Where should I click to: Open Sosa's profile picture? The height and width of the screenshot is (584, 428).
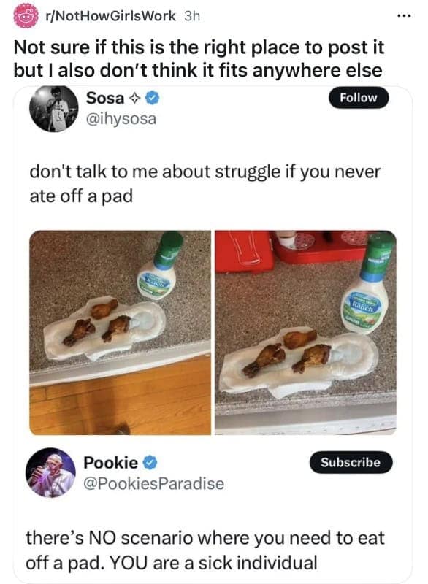(x=54, y=108)
